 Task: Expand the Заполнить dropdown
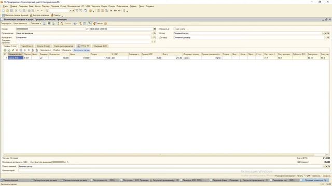click(x=46, y=50)
